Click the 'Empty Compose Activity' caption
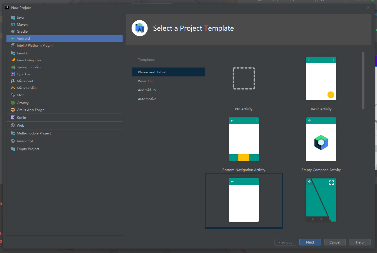The height and width of the screenshot is (253, 377). (x=321, y=170)
